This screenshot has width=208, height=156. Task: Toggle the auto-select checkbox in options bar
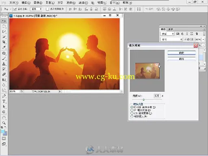(x=15, y=9)
